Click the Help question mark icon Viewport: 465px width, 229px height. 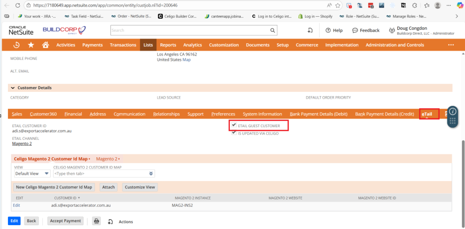[x=328, y=30]
